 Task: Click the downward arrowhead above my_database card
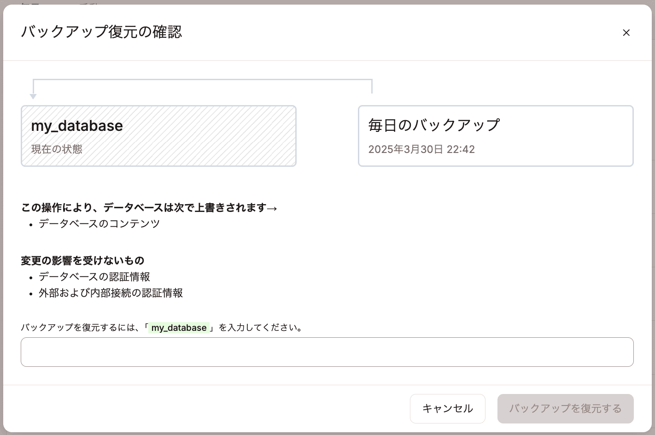point(33,96)
